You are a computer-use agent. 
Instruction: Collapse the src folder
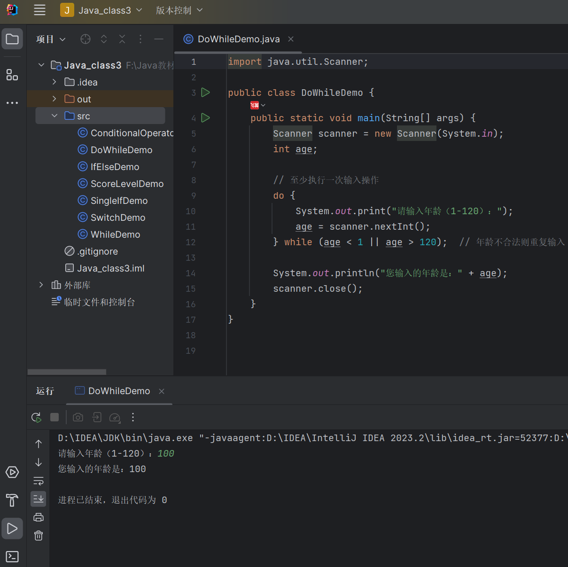[x=54, y=116]
